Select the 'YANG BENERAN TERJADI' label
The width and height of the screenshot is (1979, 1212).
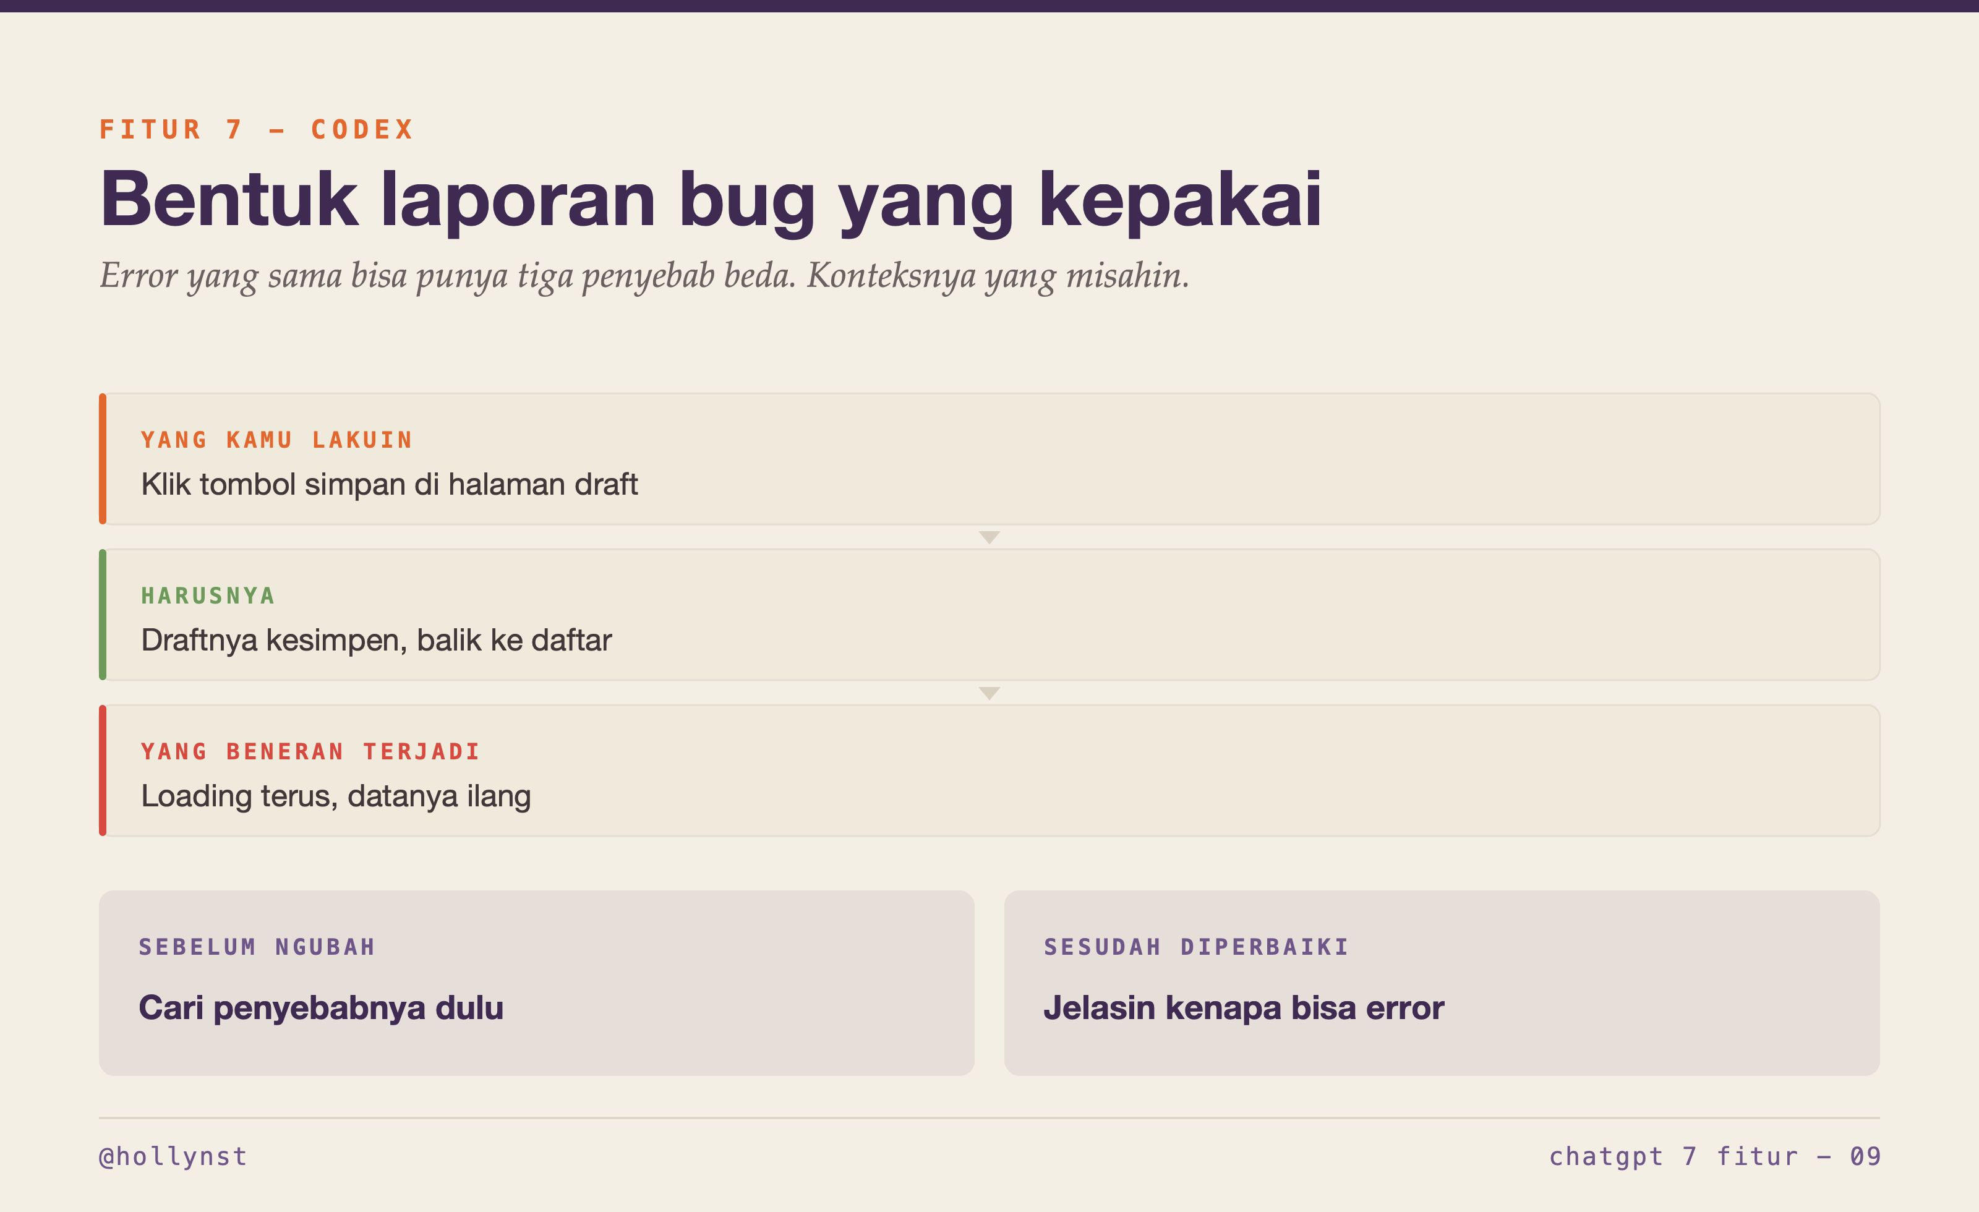(x=310, y=752)
